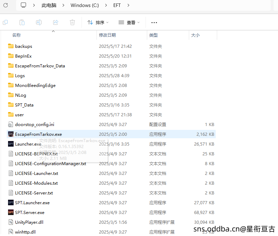Click EFT breadcrumb segment
The height and width of the screenshot is (236, 278).
(x=117, y=5)
